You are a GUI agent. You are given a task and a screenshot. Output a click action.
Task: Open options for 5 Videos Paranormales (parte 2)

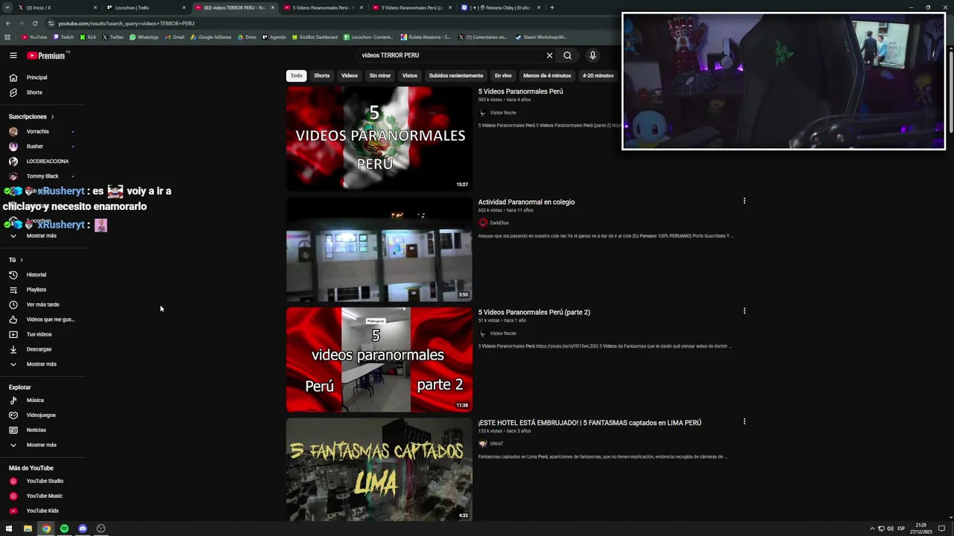pyautogui.click(x=744, y=311)
